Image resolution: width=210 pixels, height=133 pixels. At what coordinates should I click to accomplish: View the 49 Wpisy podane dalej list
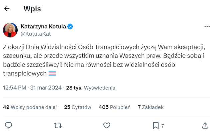click(30, 107)
